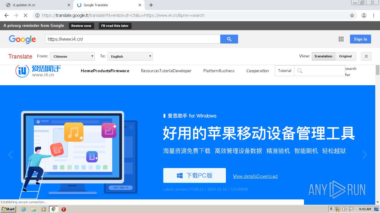
Task: Open the Chrome profile avatar
Action: 364,15
